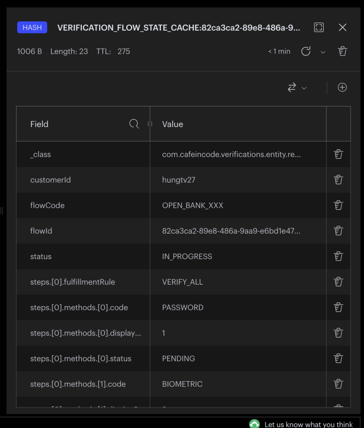
Task: Delete the _class field
Action: (x=339, y=154)
